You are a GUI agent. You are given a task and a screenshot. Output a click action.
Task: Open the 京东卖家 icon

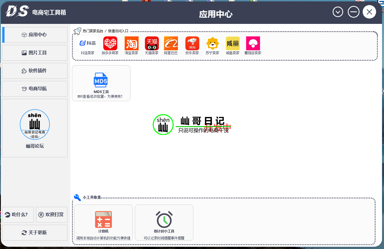pyautogui.click(x=192, y=43)
